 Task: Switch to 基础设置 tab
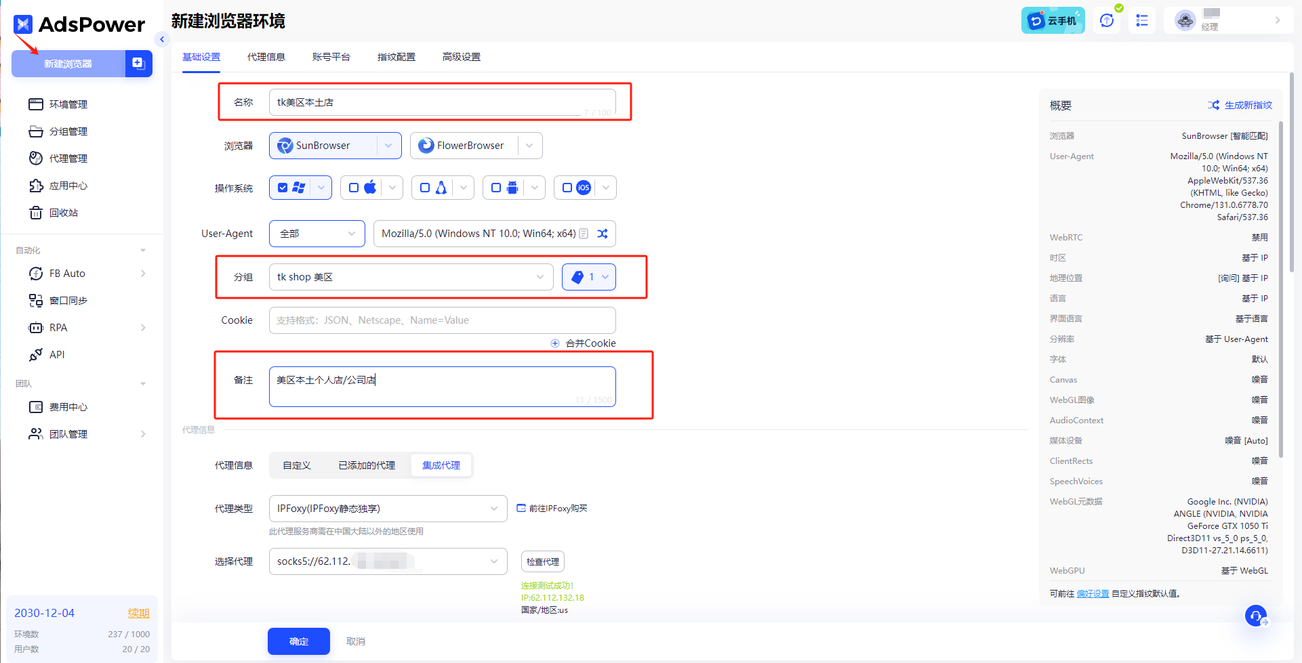201,57
